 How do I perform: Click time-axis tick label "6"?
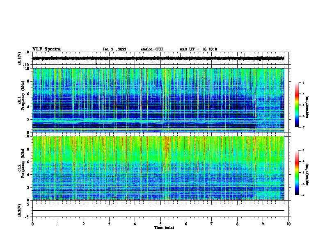[186, 224]
